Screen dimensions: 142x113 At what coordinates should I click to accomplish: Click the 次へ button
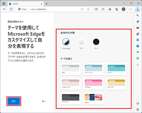(14, 101)
